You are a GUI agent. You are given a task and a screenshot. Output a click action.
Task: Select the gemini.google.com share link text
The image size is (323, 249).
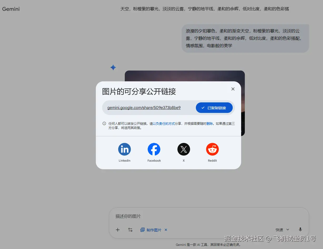[144, 108]
